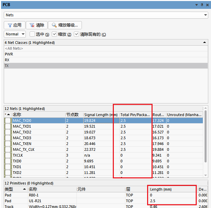Sort by Unrouted (Manha... column header
This screenshot has height=208, width=211.
pyautogui.click(x=184, y=115)
